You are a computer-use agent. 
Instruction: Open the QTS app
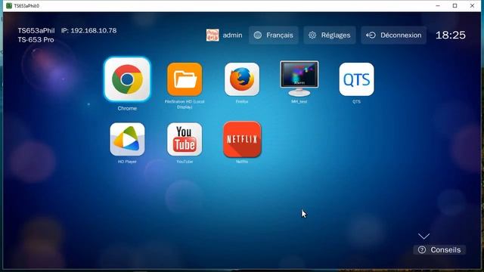[356, 79]
